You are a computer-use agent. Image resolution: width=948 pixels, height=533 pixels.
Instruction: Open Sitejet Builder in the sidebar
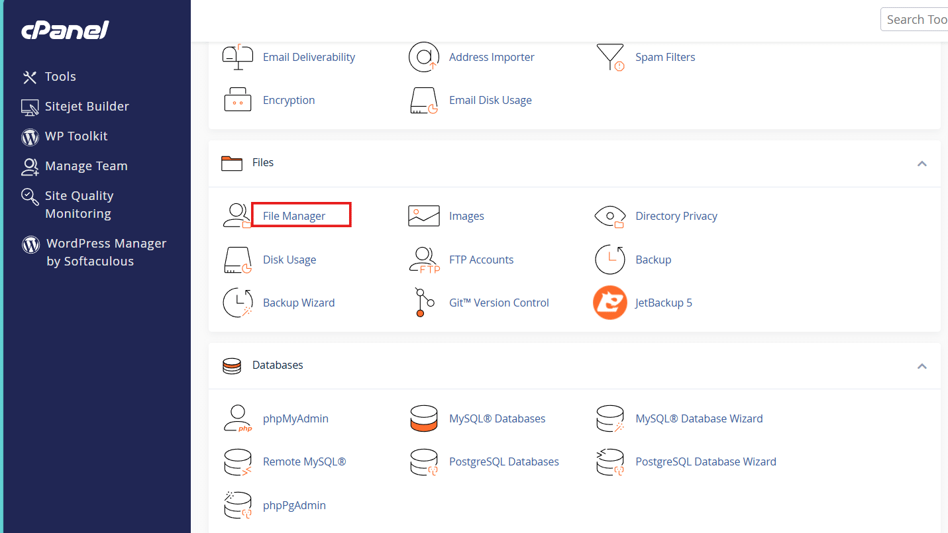(x=87, y=107)
